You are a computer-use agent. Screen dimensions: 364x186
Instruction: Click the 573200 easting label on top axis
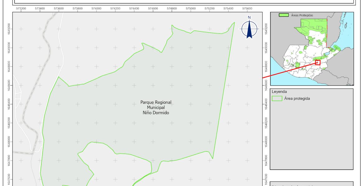click(x=21, y=8)
